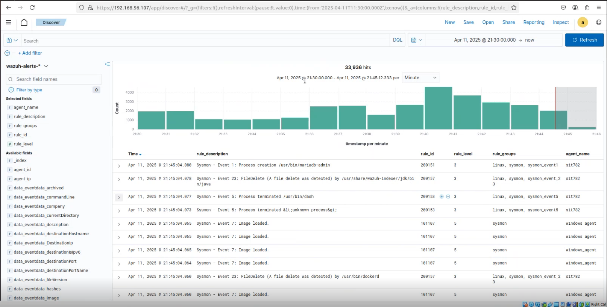Reload the browser page
This screenshot has height=307, width=607.
click(x=32, y=8)
